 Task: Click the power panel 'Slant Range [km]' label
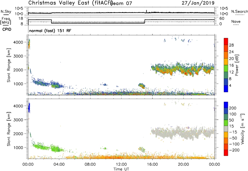coord(9,65)
